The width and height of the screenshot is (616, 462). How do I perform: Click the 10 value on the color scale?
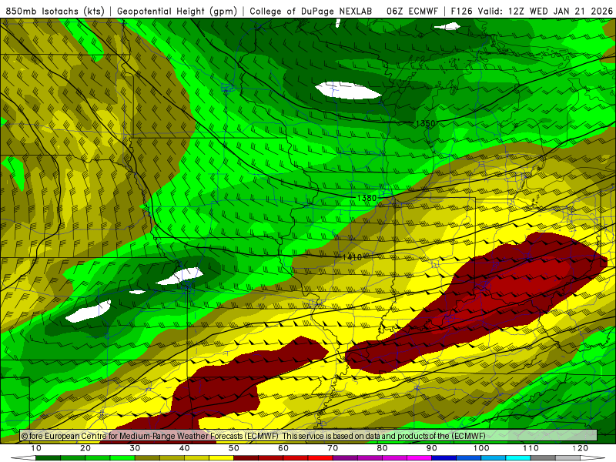35,448
